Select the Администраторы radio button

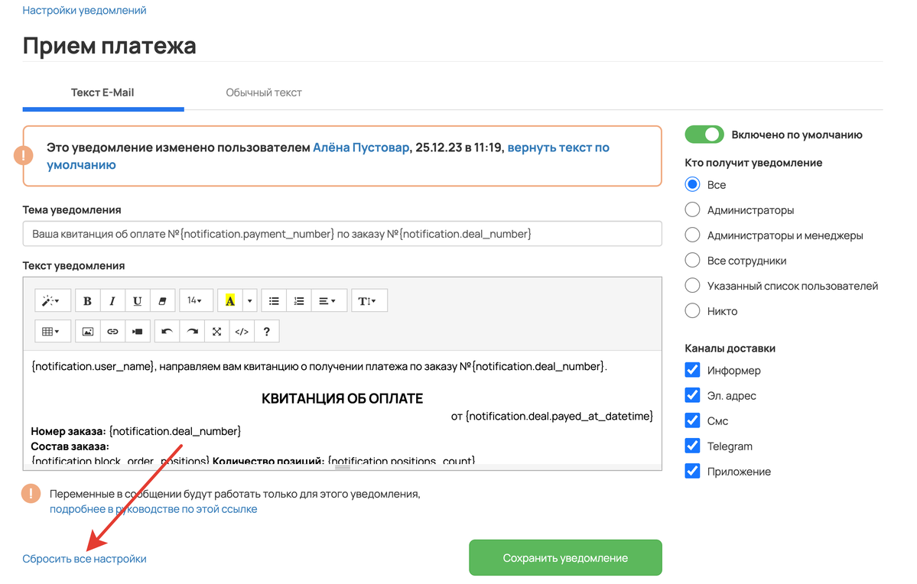[692, 209]
